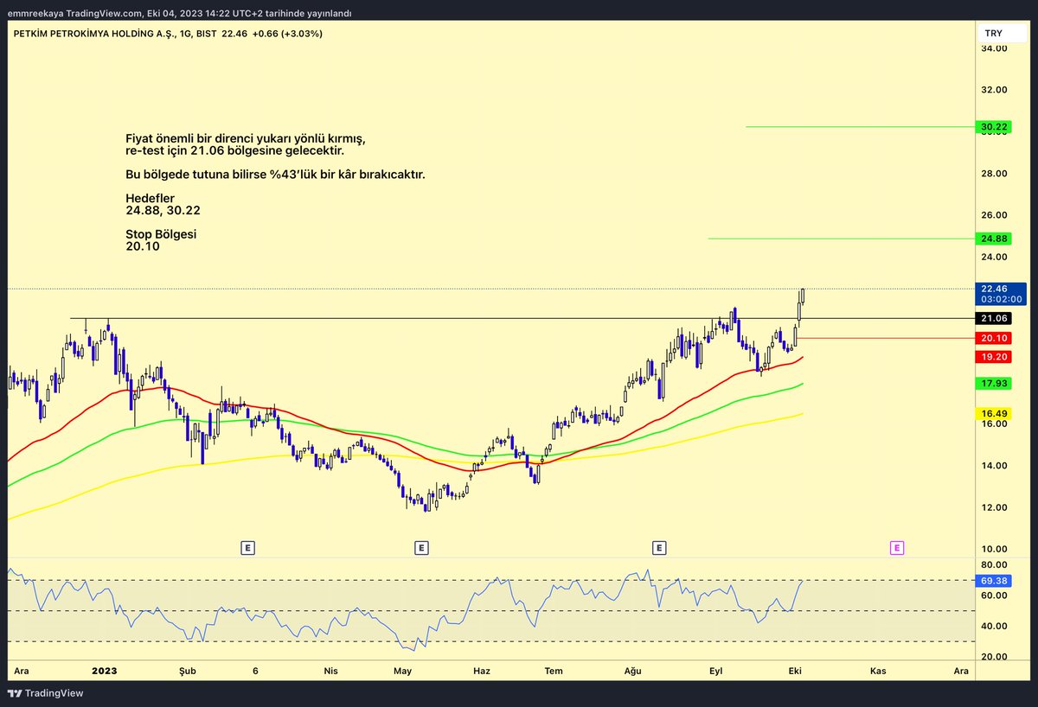Screen dimensions: 1038x707
Task: Click the Tem month label on time axis
Action: [554, 671]
